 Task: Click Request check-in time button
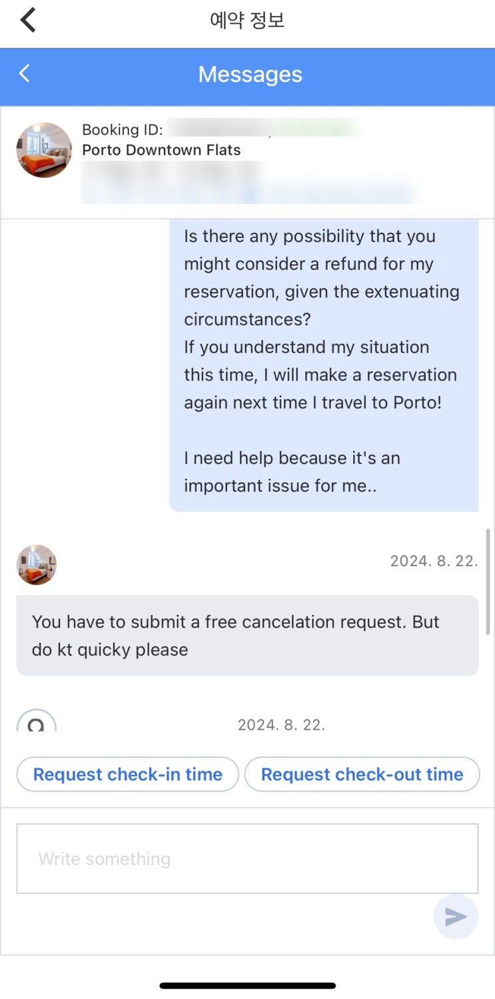tap(127, 774)
